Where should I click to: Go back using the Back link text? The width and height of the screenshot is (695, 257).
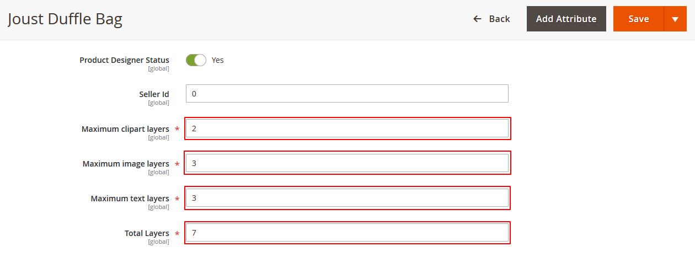[x=499, y=19]
